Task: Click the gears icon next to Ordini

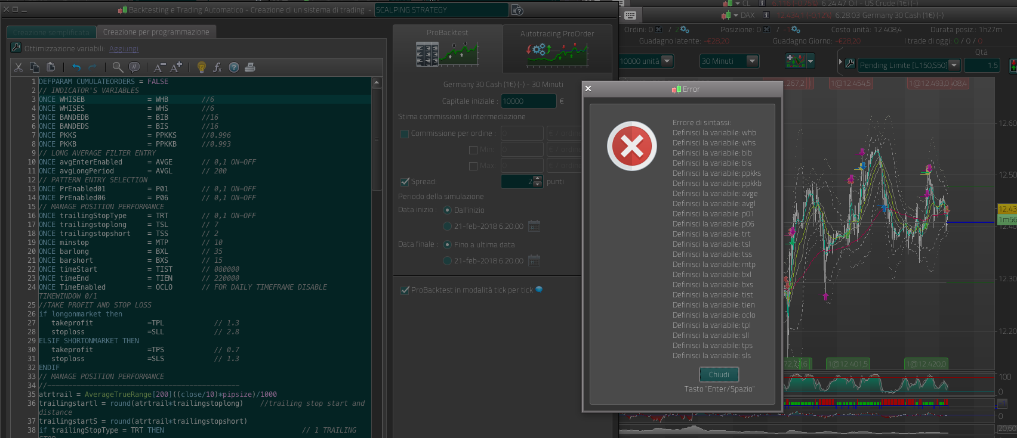Action: coord(684,29)
